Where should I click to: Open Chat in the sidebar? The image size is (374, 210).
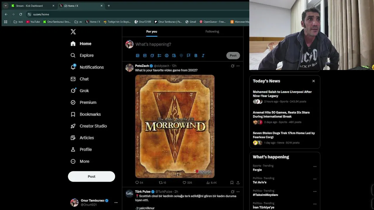80,79
